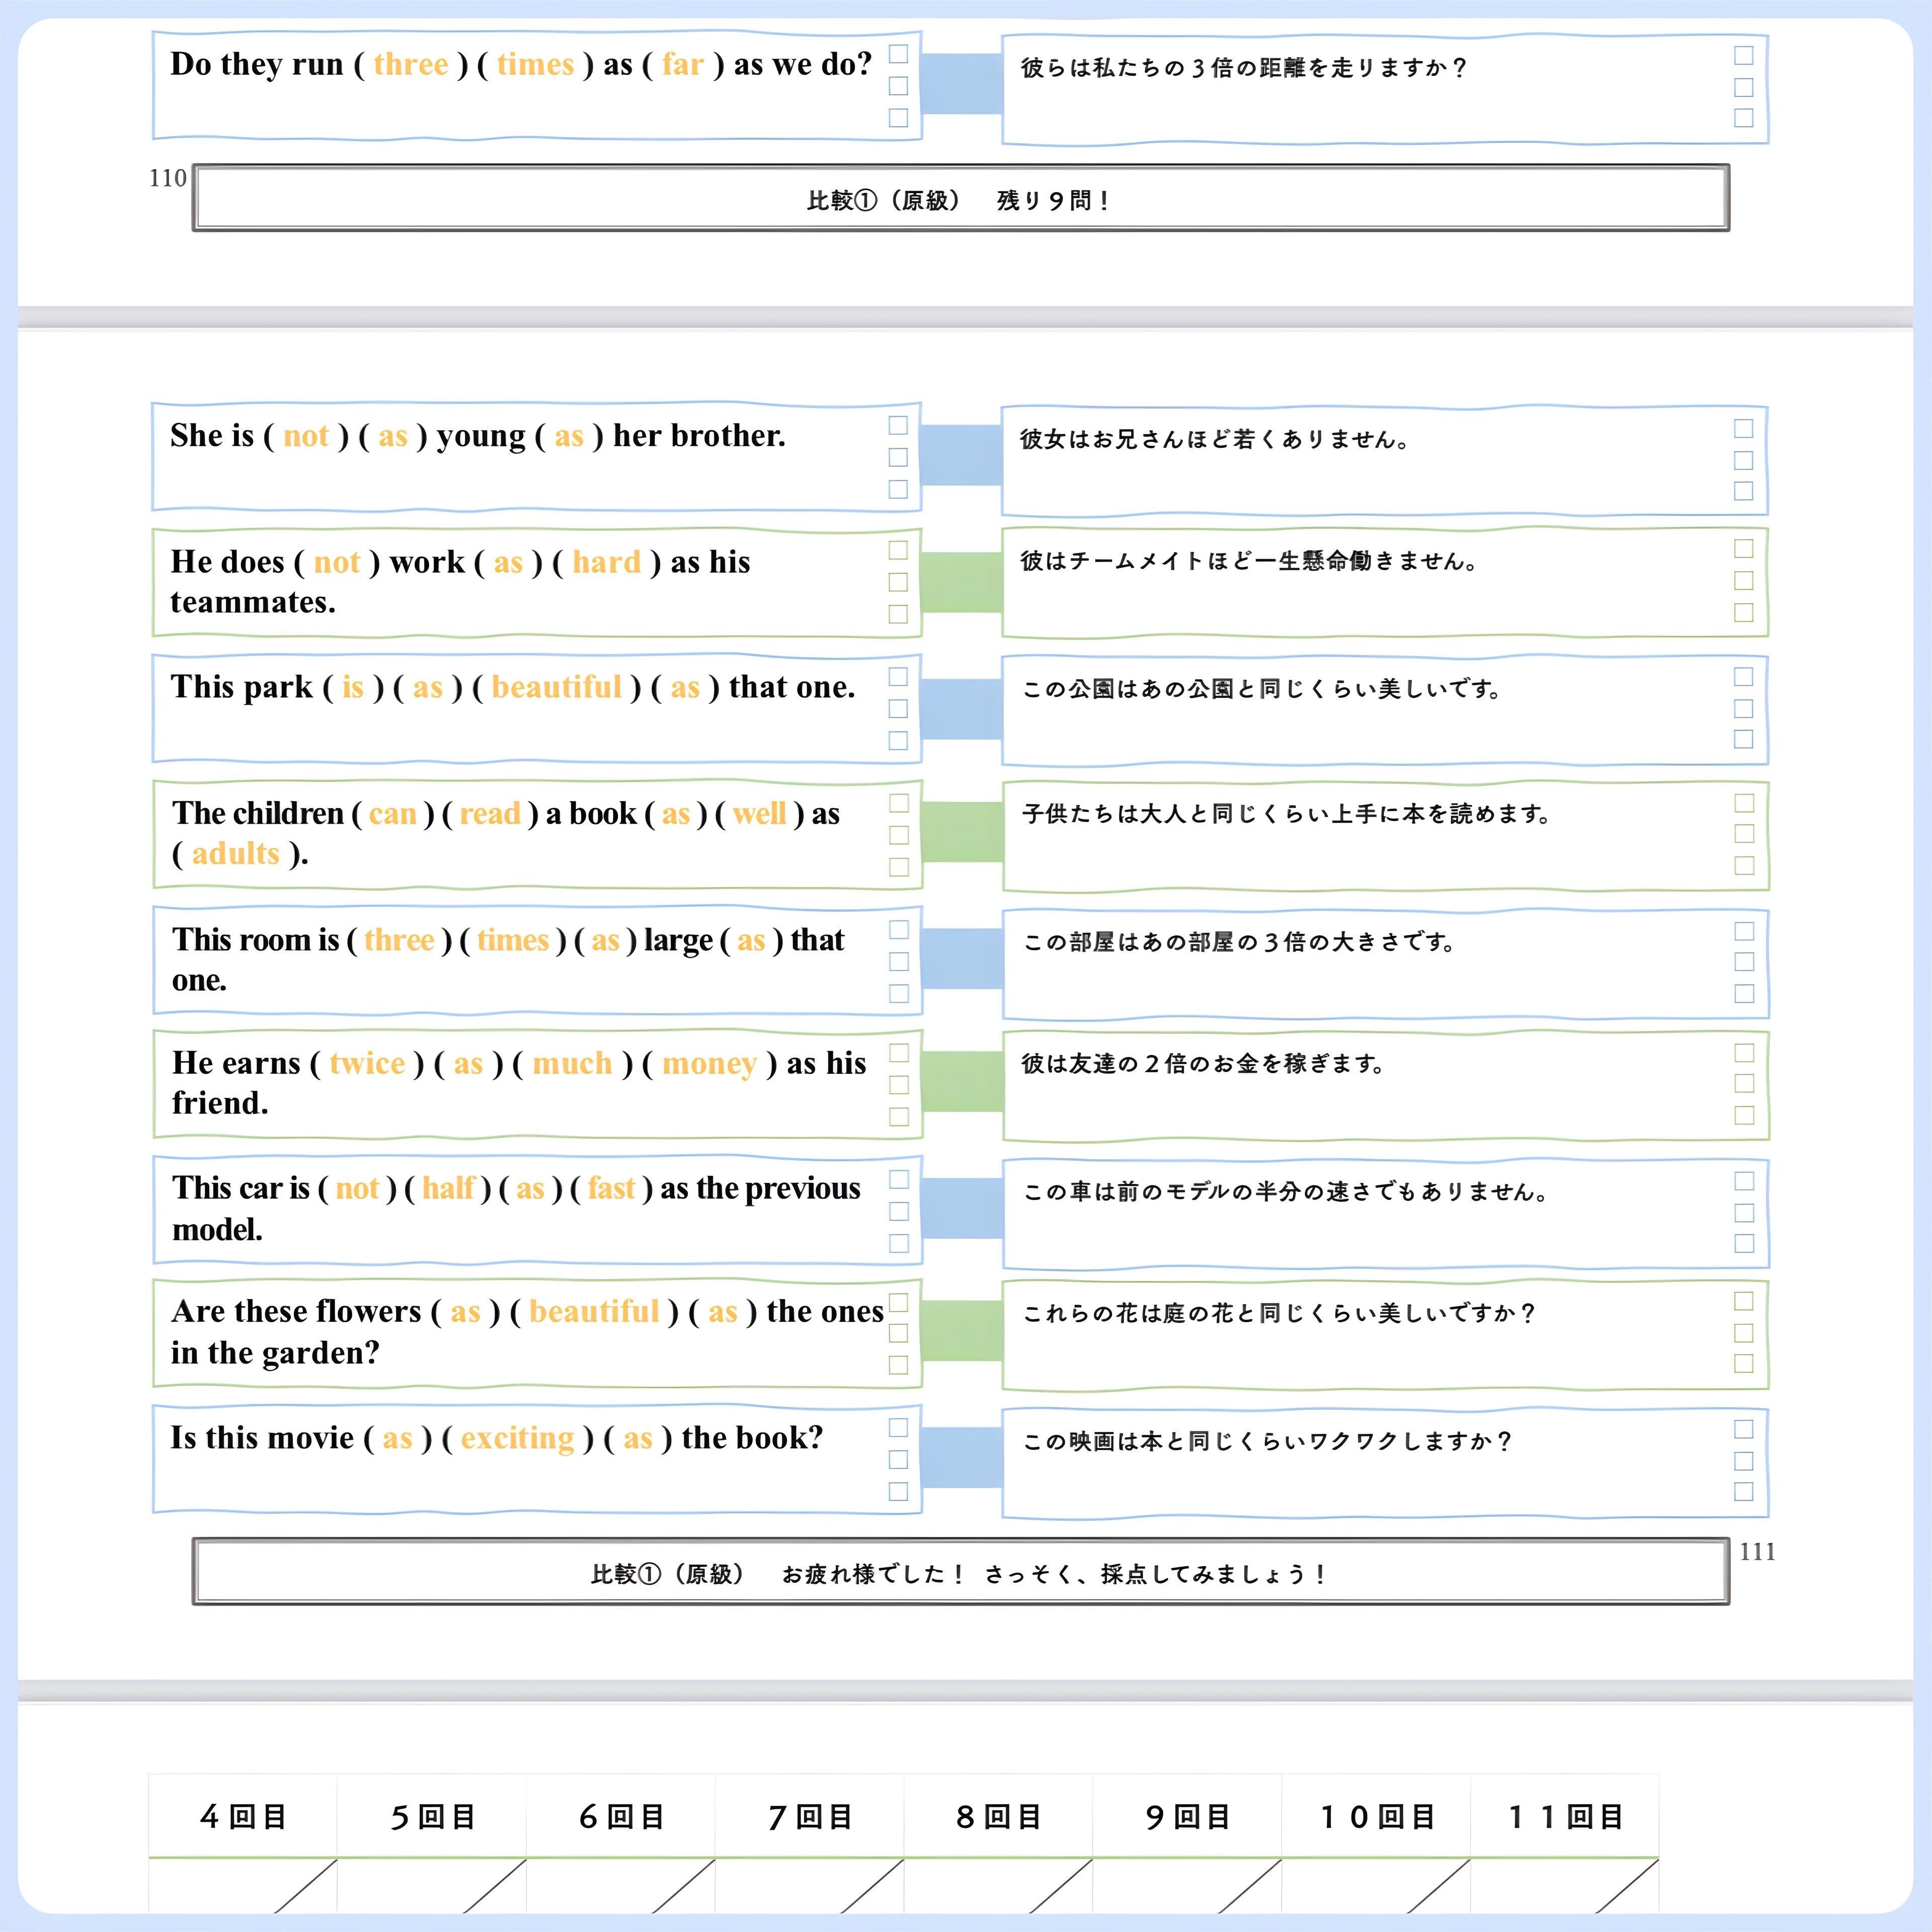
Task: Check top box beside この部屋はあの部屋の3倍 translation
Action: [x=1744, y=931]
